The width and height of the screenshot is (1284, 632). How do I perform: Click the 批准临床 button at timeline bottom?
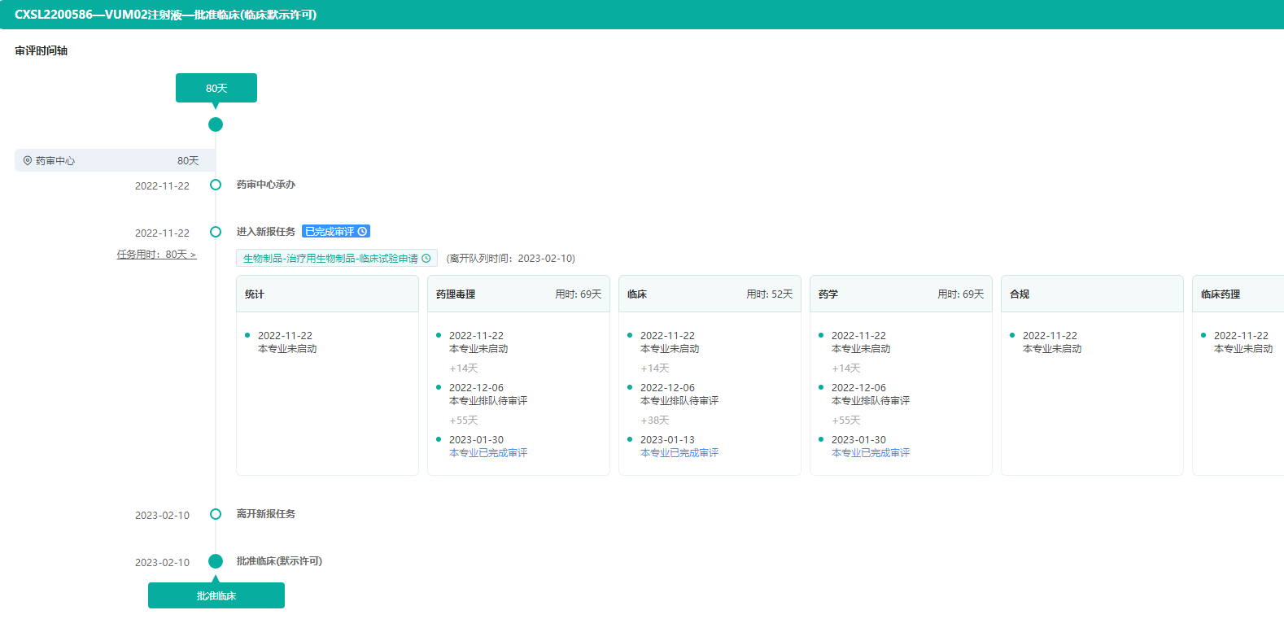(x=216, y=595)
